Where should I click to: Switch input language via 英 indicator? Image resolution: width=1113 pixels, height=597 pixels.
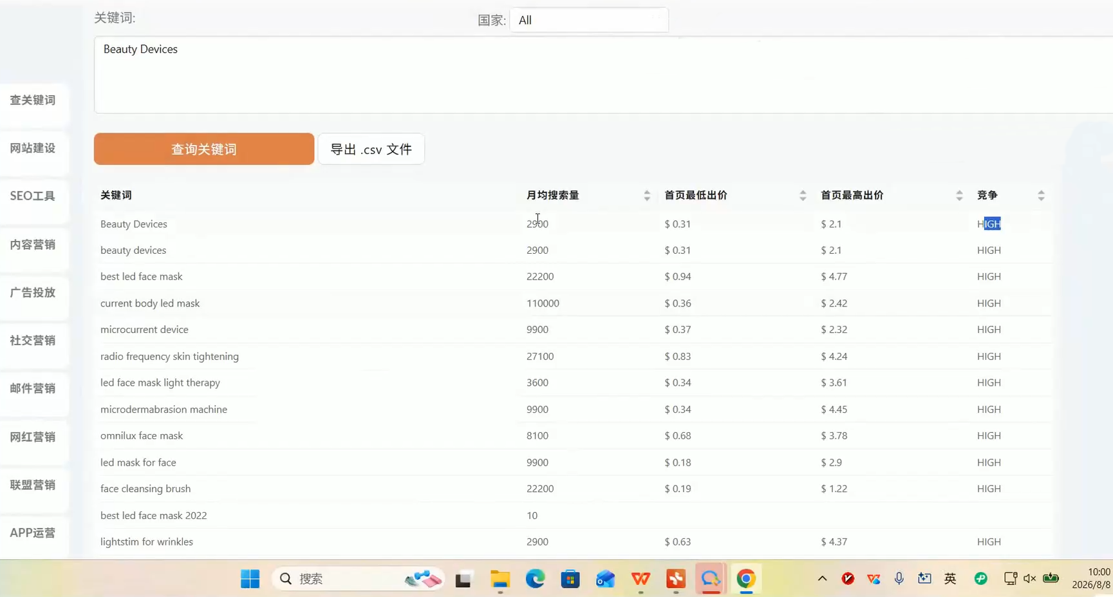pos(950,578)
